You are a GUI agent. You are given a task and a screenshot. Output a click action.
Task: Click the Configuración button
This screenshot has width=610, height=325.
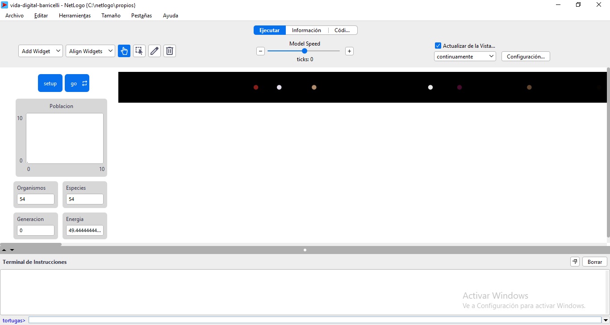526,57
